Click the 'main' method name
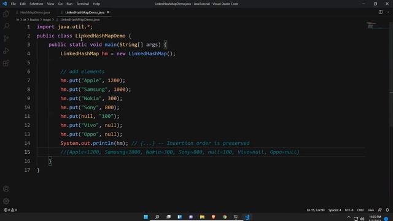Viewport: 393px width, 221px height. [111, 45]
